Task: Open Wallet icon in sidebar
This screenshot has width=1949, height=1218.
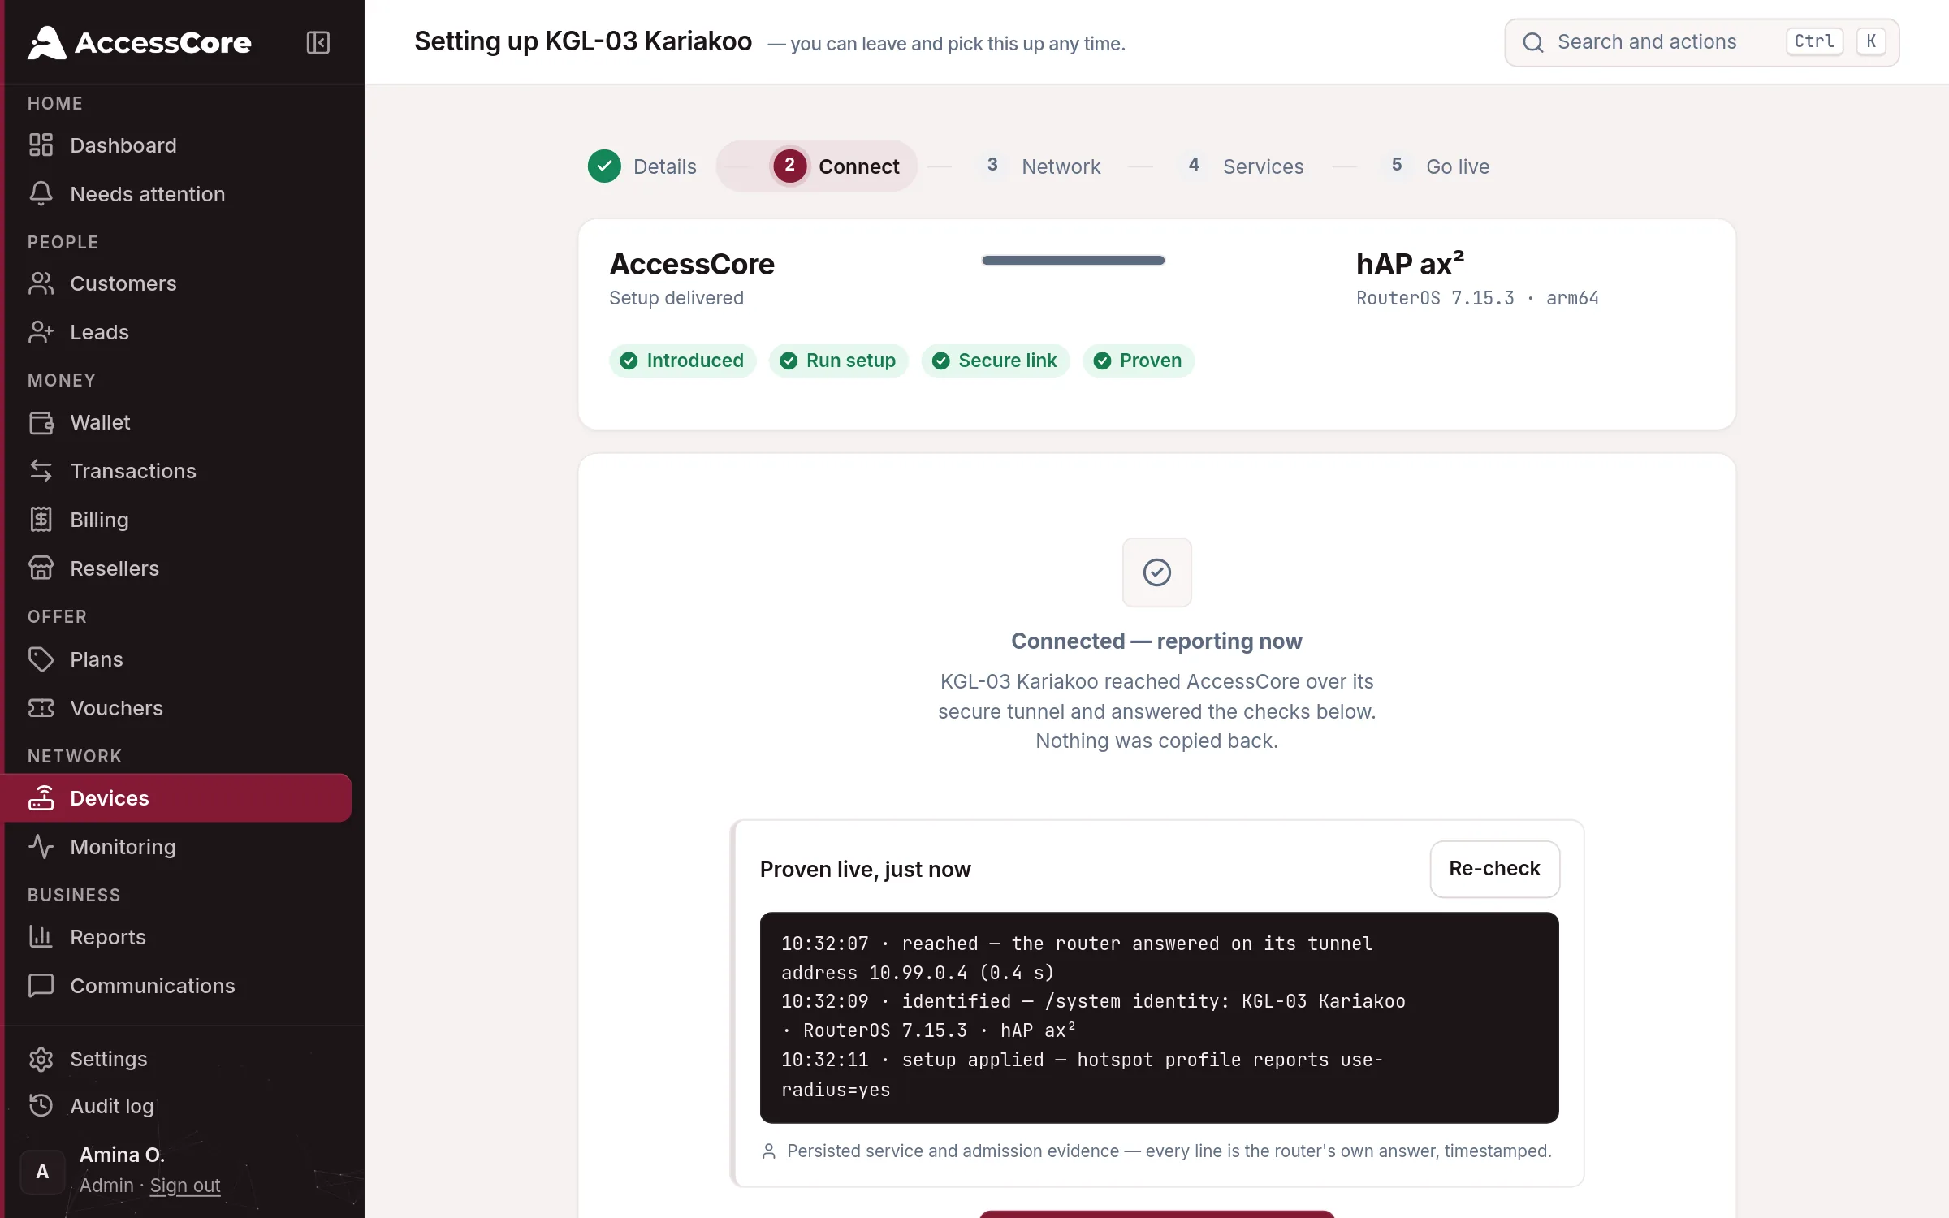Action: click(41, 422)
